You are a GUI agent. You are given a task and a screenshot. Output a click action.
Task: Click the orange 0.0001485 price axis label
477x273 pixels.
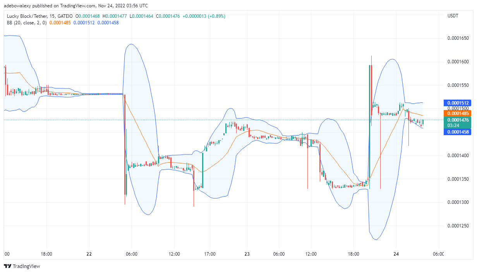click(458, 114)
